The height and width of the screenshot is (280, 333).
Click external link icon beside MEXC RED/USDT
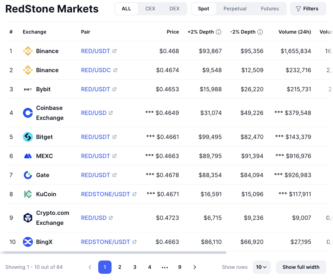click(114, 156)
